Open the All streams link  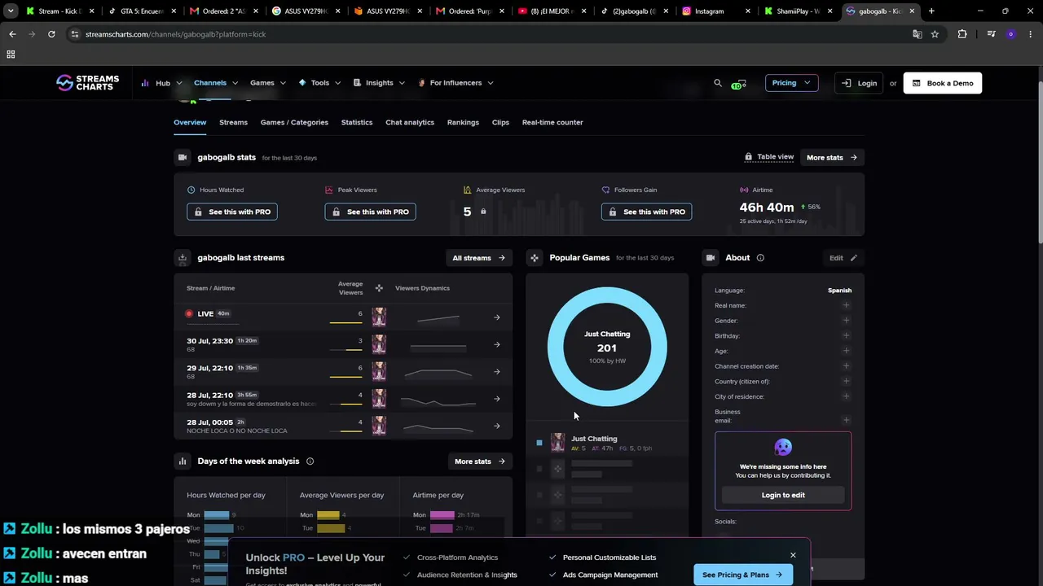479,258
